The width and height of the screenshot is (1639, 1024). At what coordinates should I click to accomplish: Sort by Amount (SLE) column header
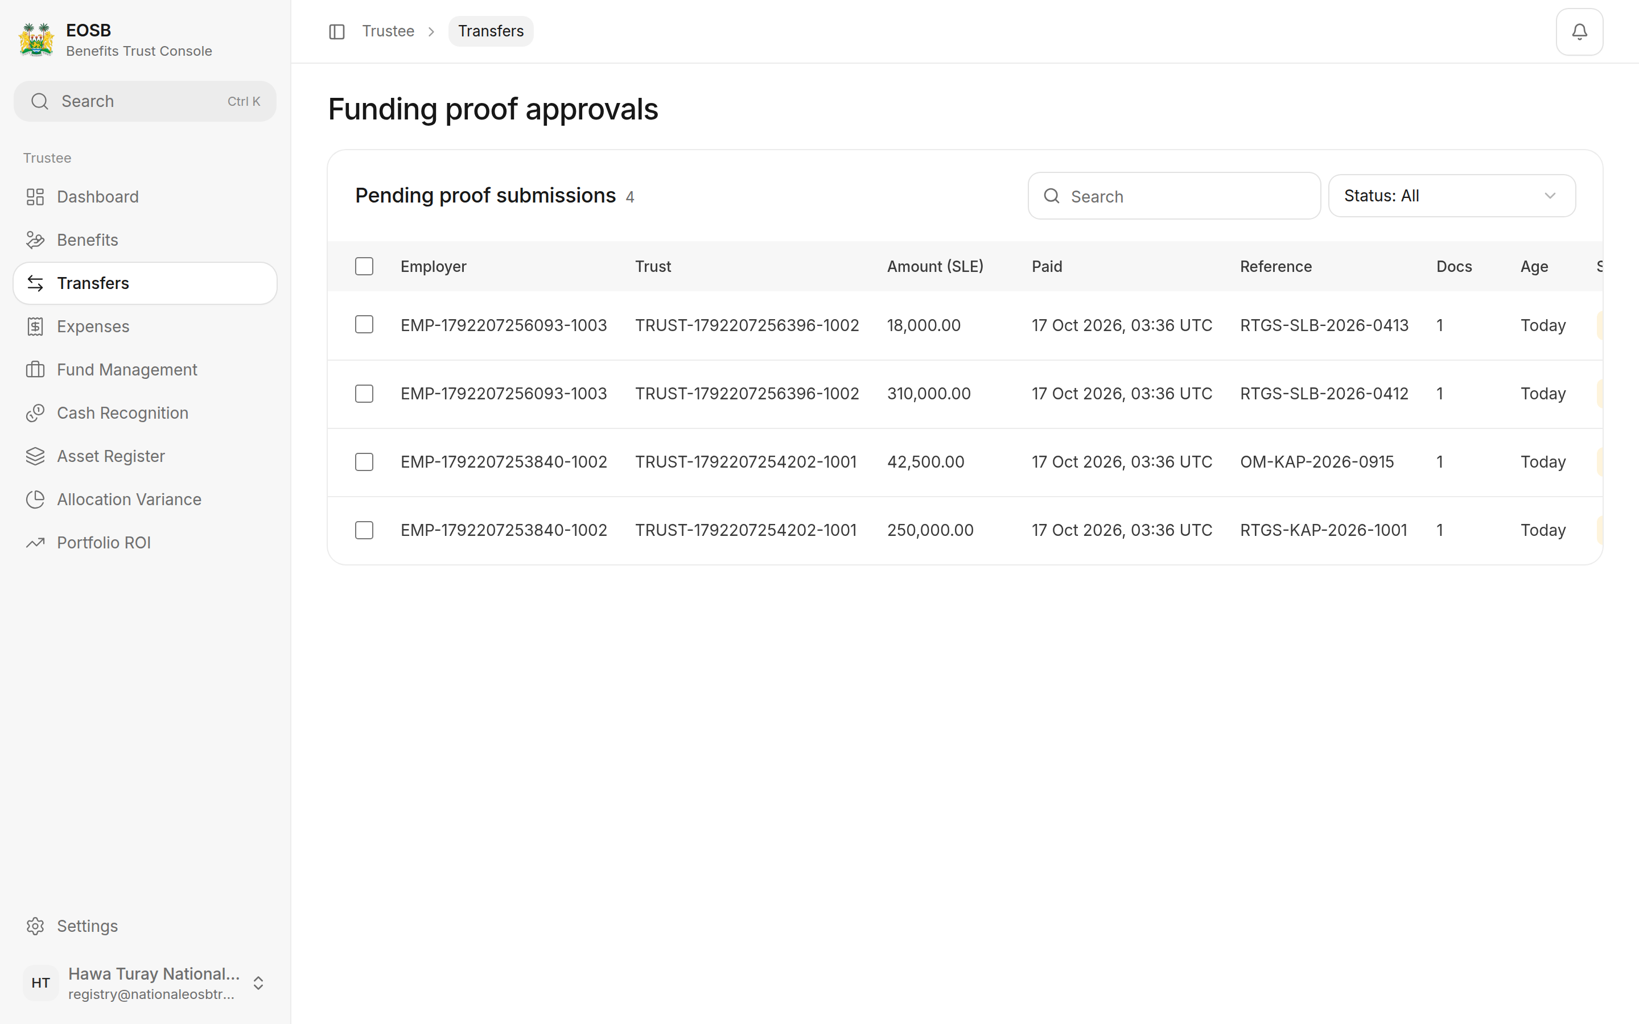(936, 266)
